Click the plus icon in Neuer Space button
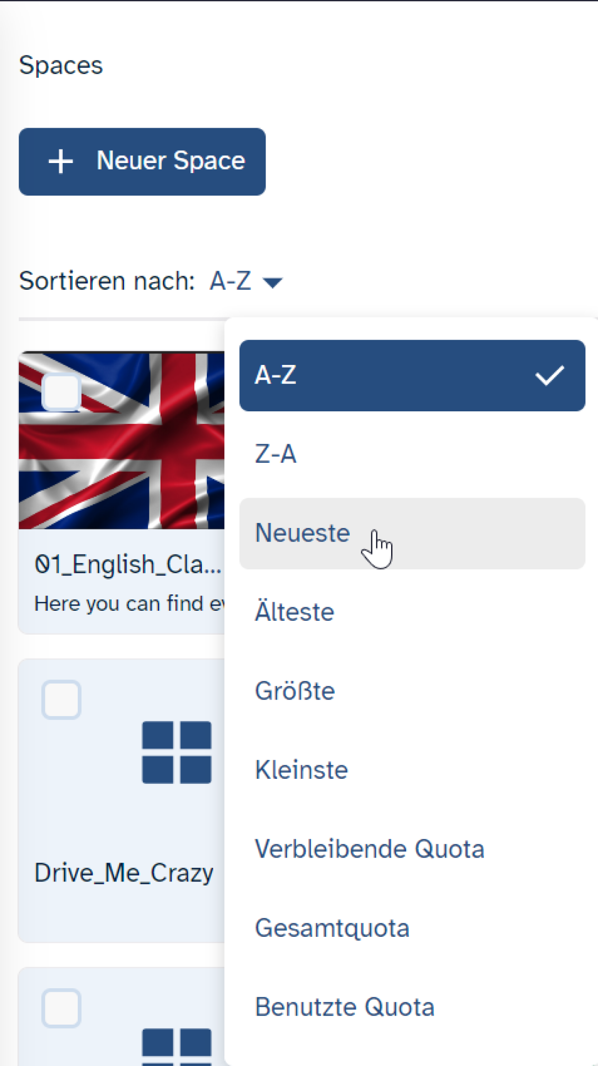Viewport: 598px width, 1066px height. 61,162
